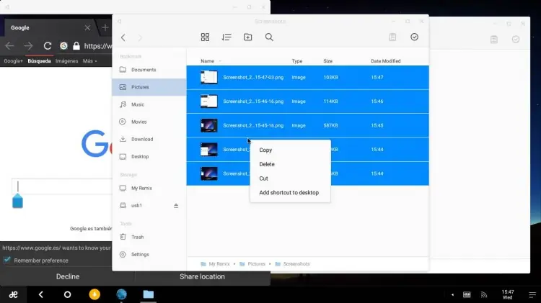Open the Download bookmark

(x=149, y=139)
